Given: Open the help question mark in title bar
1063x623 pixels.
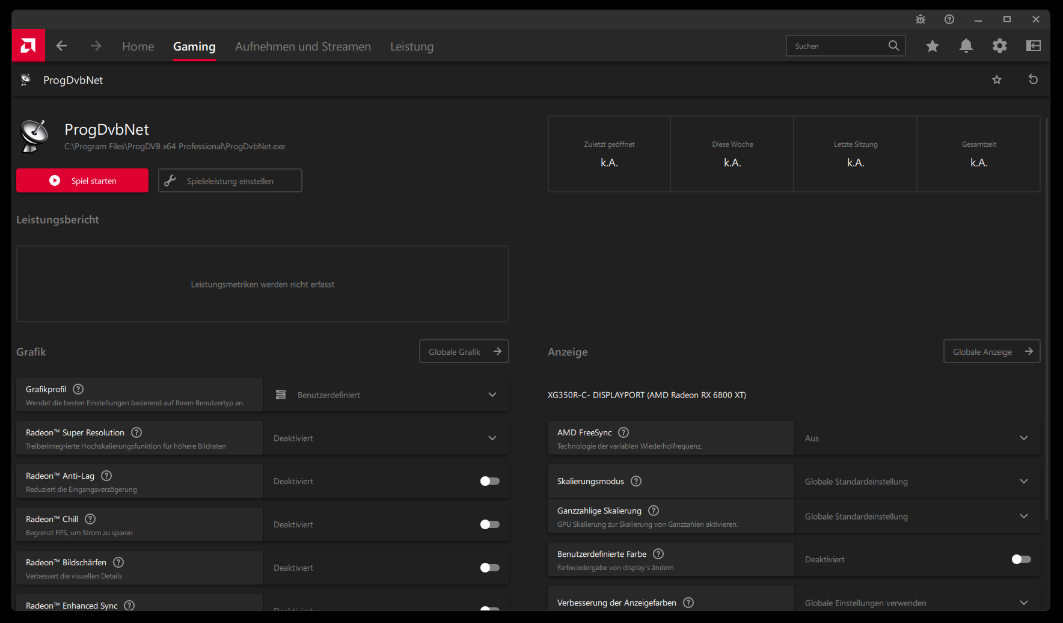Looking at the screenshot, I should tap(949, 19).
